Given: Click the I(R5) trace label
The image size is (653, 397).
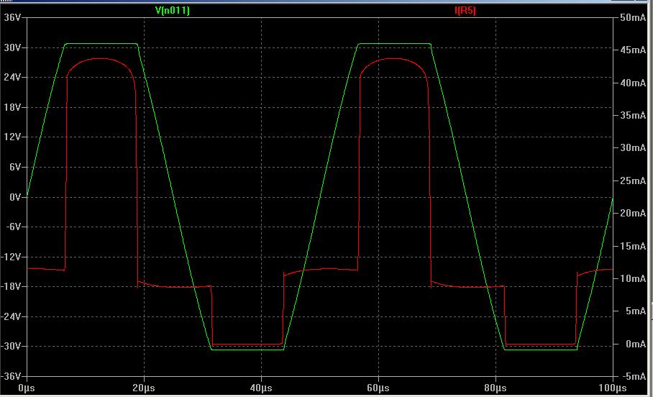Looking at the screenshot, I should point(465,10).
